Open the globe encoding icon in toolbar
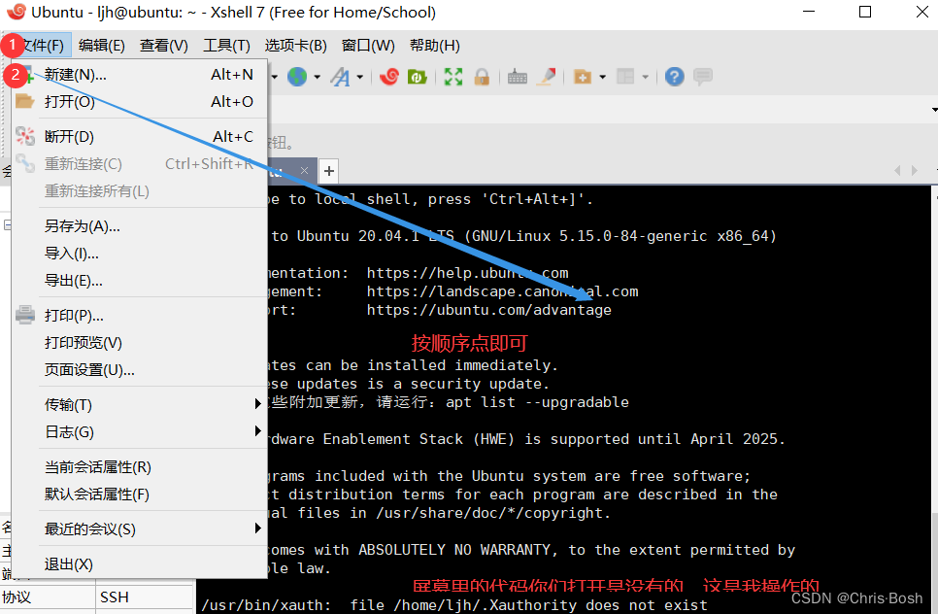The width and height of the screenshot is (938, 614). [297, 77]
